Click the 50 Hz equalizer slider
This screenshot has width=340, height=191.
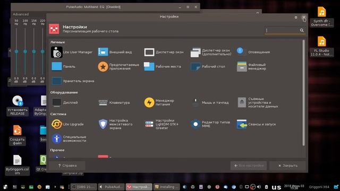(16, 51)
